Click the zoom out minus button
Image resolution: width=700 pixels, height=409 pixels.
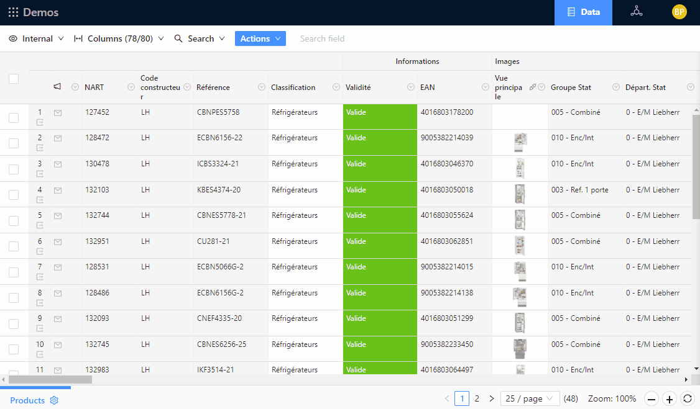coord(652,399)
